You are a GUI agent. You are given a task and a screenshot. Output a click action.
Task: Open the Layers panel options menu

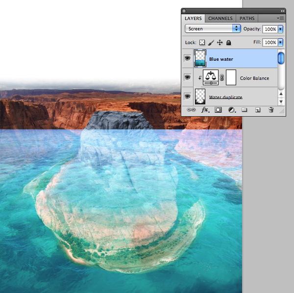[x=280, y=18]
